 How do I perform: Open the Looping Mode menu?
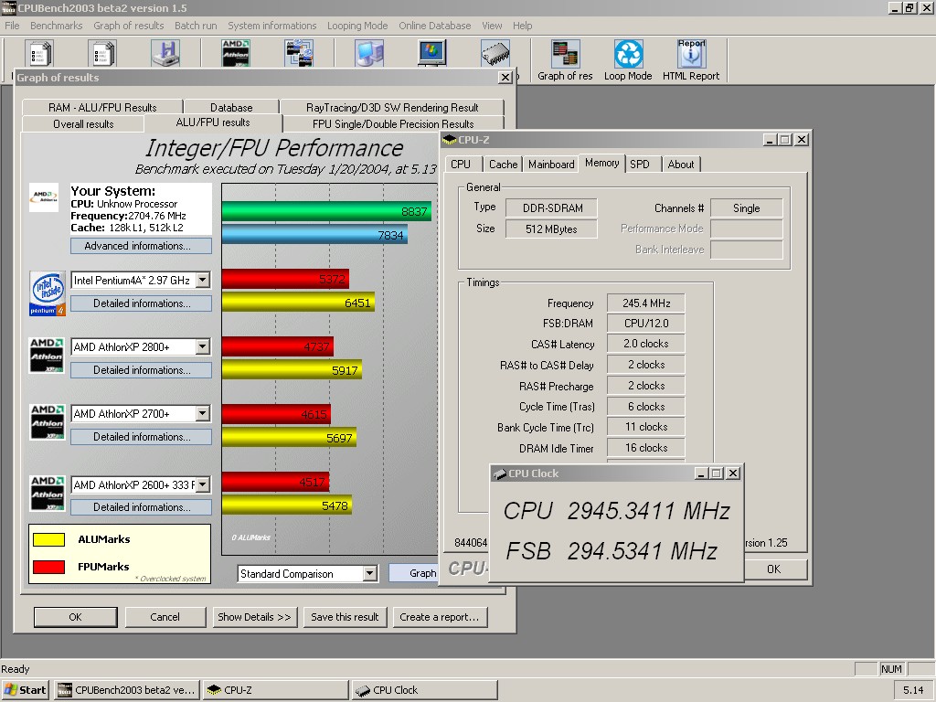click(357, 26)
